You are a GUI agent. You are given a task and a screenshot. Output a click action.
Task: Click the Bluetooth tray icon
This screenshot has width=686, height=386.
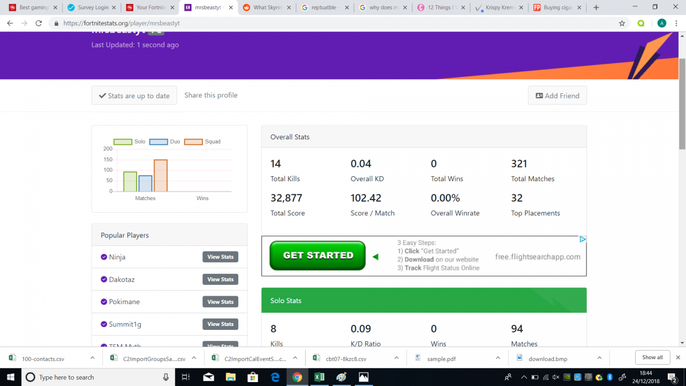tap(609, 377)
